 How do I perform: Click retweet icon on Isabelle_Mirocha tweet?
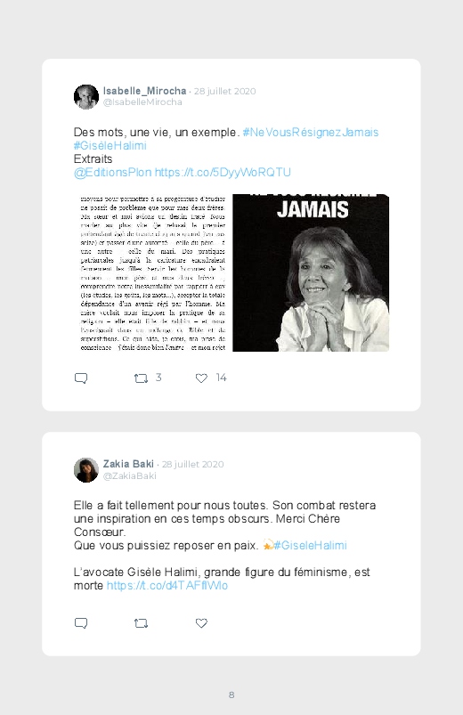[x=141, y=378]
